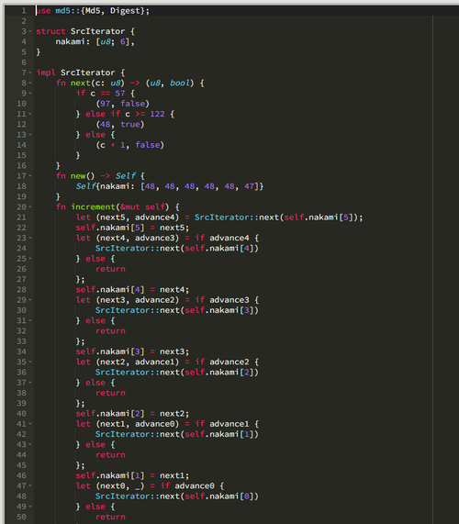The height and width of the screenshot is (524, 459).
Task: Click '(97, false)' tuple text
Action: click(122, 104)
